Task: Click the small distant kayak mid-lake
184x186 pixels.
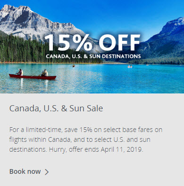Action: click(73, 66)
